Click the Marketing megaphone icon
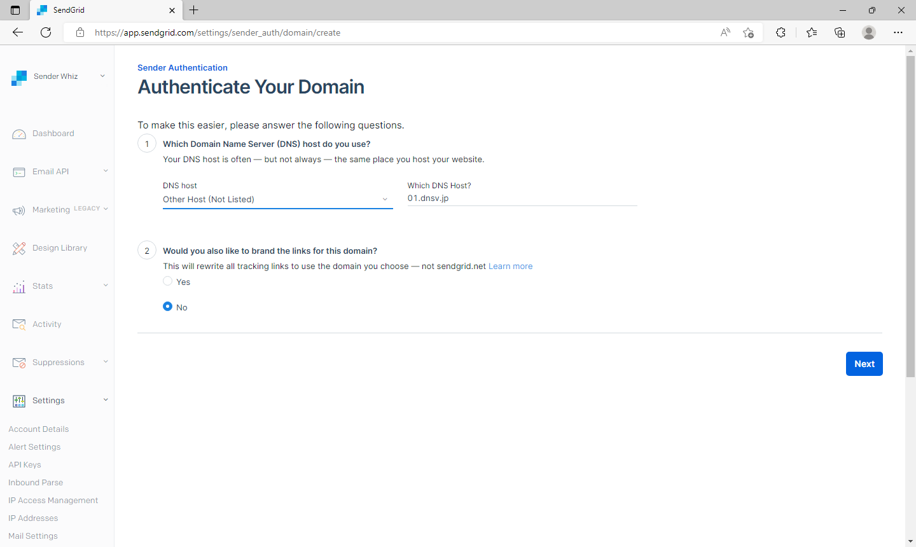This screenshot has width=916, height=547. coord(19,211)
